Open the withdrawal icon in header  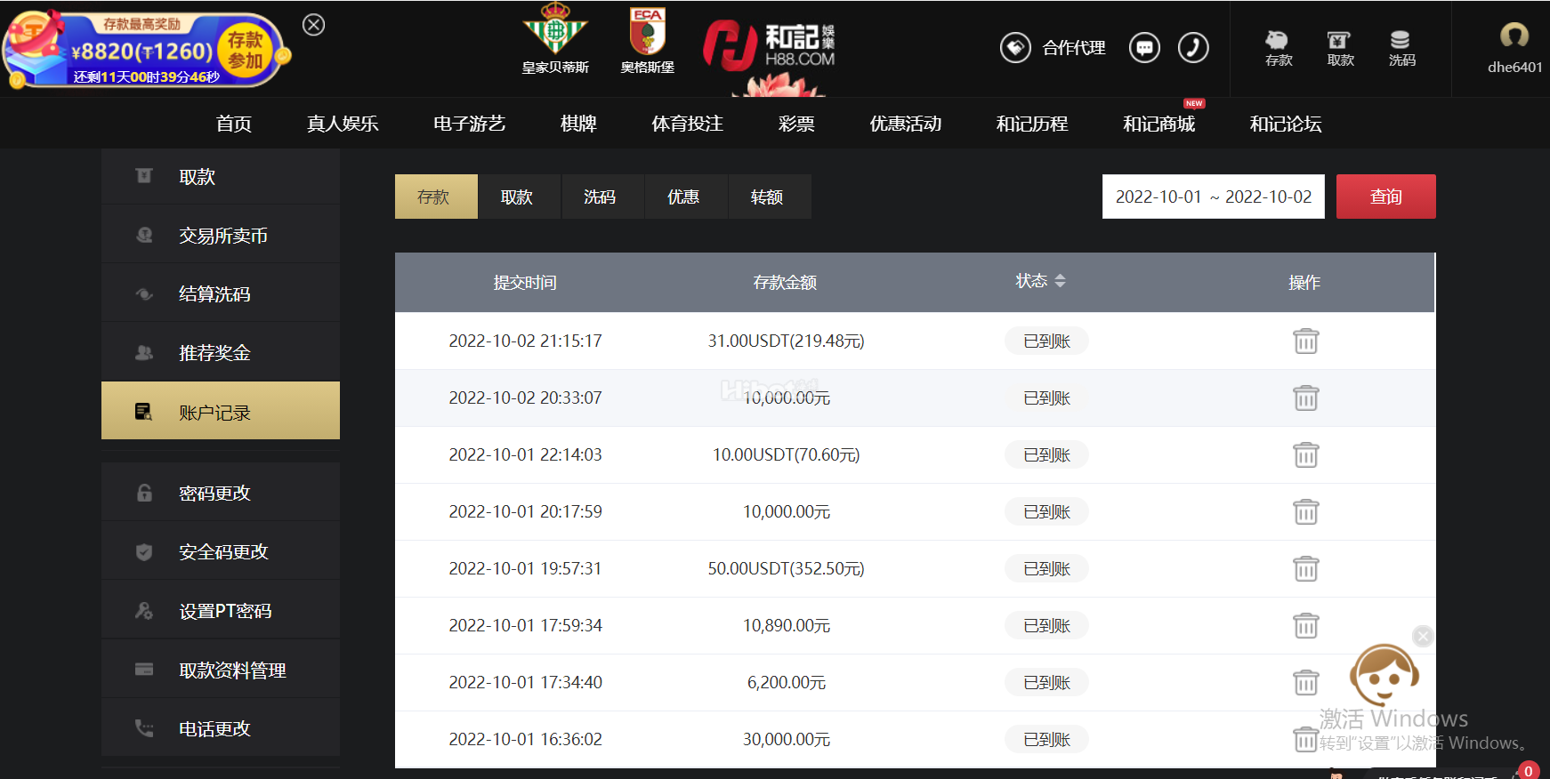click(x=1339, y=41)
